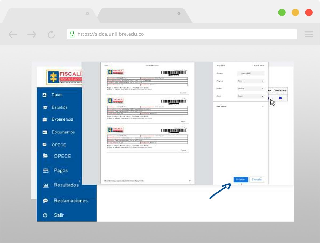Click the Experiencia briefcase icon
Viewport: 320px width, 243px height.
tap(45, 119)
